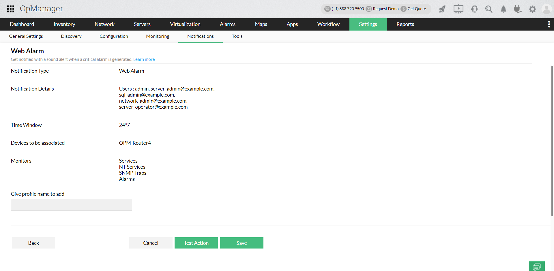Click the 'OPM-Router4' device value
This screenshot has width=554, height=271.
[135, 143]
